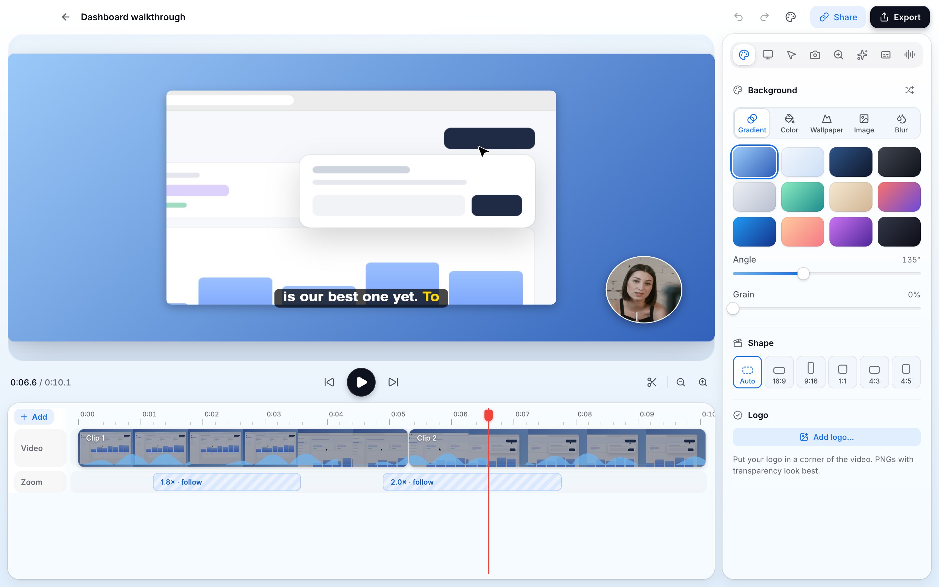Open the captions settings icon
Image resolution: width=939 pixels, height=587 pixels.
point(886,55)
